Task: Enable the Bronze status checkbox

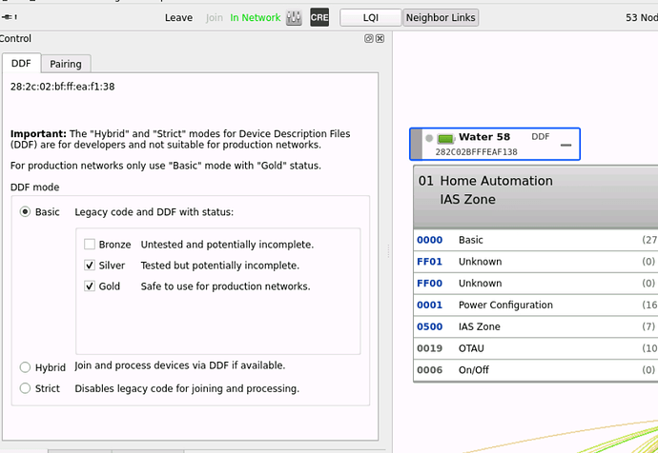Action: (90, 244)
